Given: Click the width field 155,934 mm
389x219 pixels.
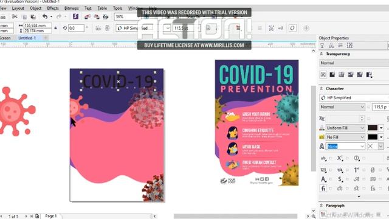Looking at the screenshot, I should point(38,26).
